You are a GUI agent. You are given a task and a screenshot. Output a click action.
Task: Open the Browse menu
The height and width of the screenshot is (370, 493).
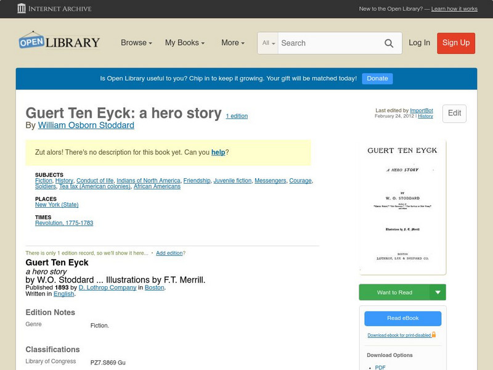pyautogui.click(x=137, y=43)
